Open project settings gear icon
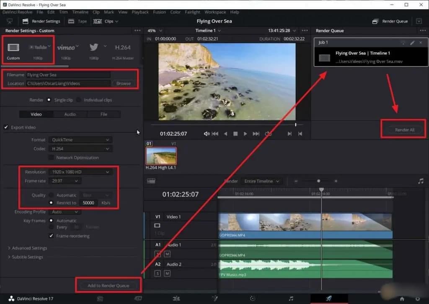This screenshot has width=429, height=304. click(418, 299)
